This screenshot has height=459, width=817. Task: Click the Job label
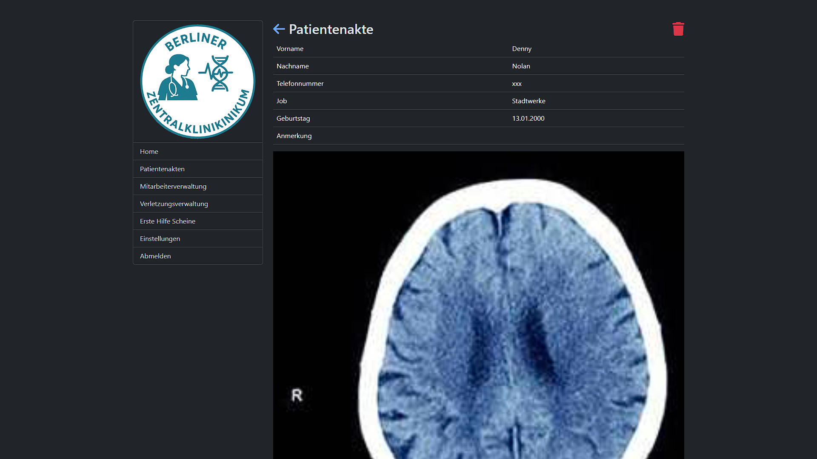281,101
